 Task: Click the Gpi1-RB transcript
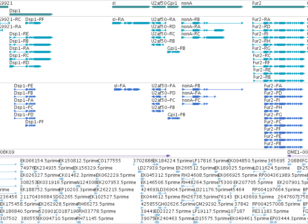pos(174,52)
